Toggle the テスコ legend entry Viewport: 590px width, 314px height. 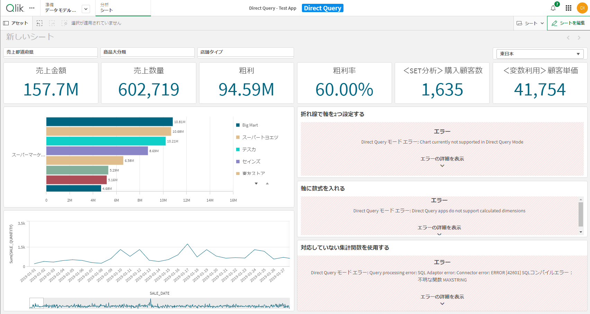coord(249,149)
